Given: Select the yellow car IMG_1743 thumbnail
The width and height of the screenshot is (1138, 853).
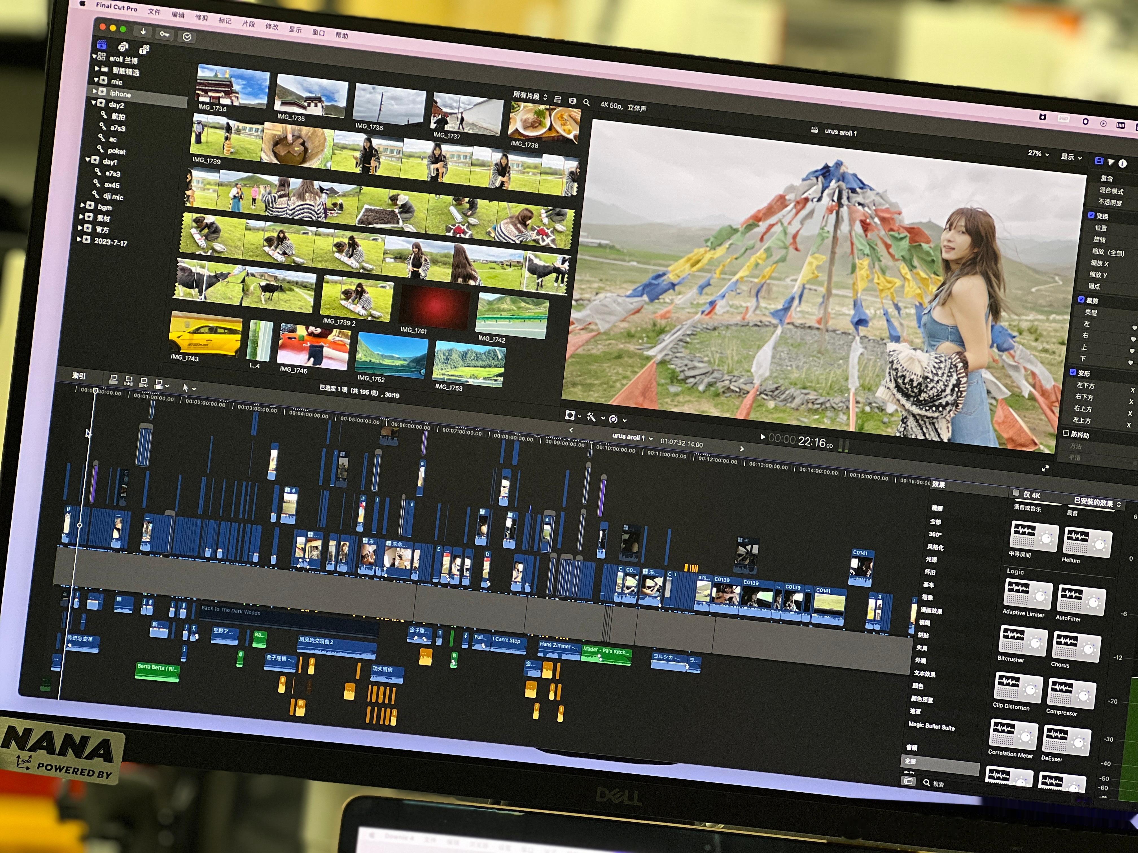Looking at the screenshot, I should point(205,335).
